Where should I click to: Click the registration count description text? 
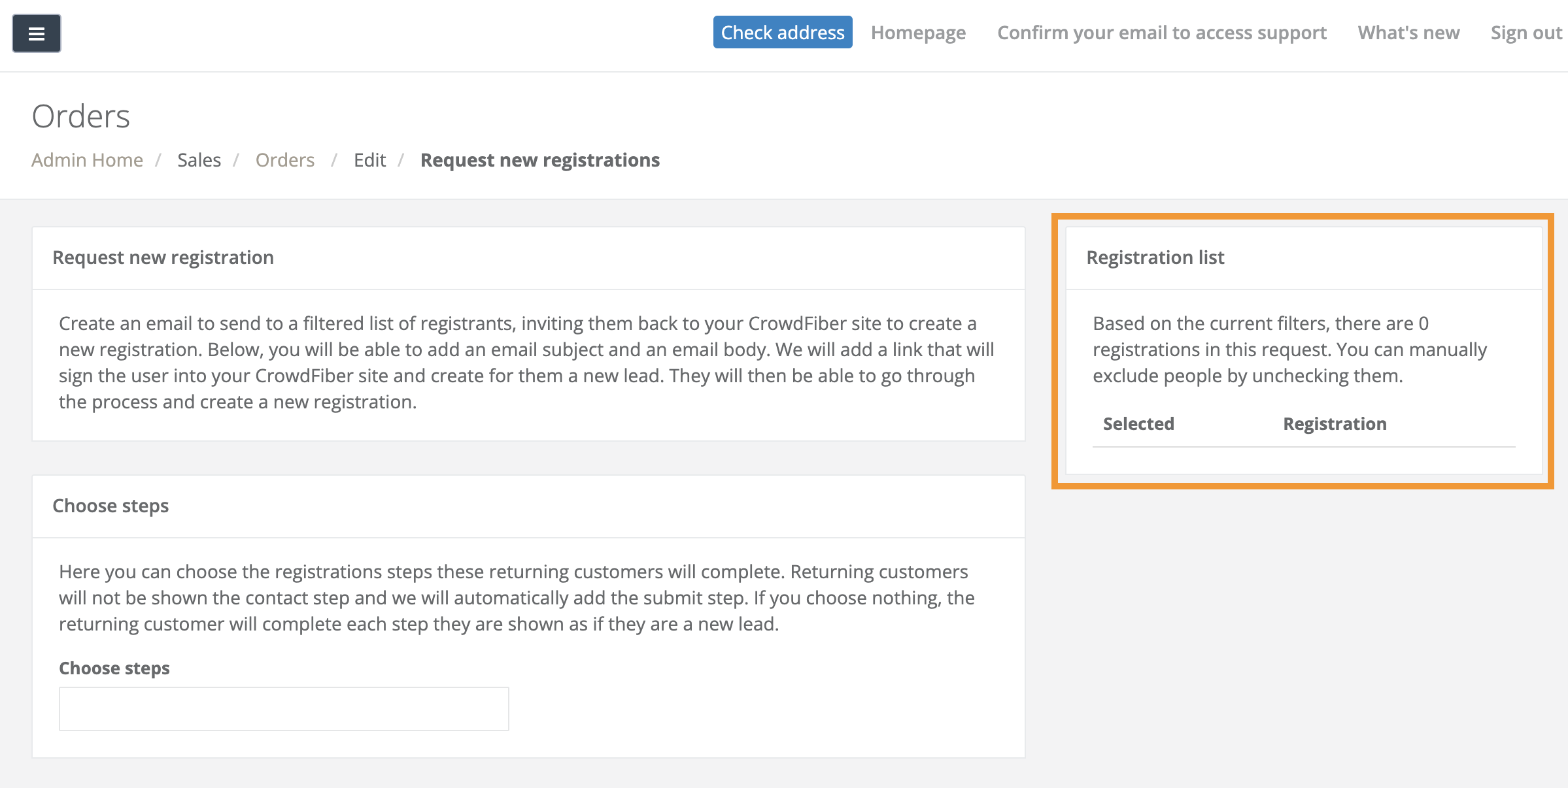point(1289,350)
